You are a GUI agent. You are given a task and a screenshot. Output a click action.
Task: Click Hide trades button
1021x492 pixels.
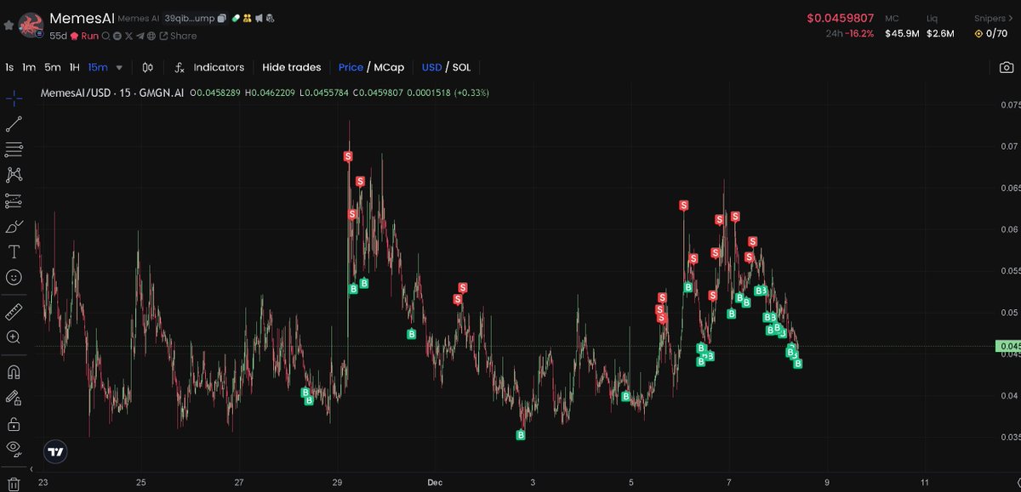[x=292, y=67]
